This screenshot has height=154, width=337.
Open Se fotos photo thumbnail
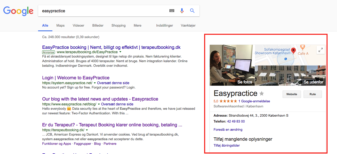232,65
